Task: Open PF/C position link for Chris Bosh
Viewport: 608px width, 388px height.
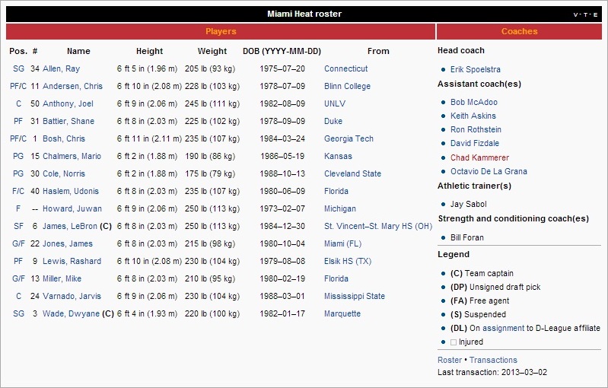Action: pos(18,138)
